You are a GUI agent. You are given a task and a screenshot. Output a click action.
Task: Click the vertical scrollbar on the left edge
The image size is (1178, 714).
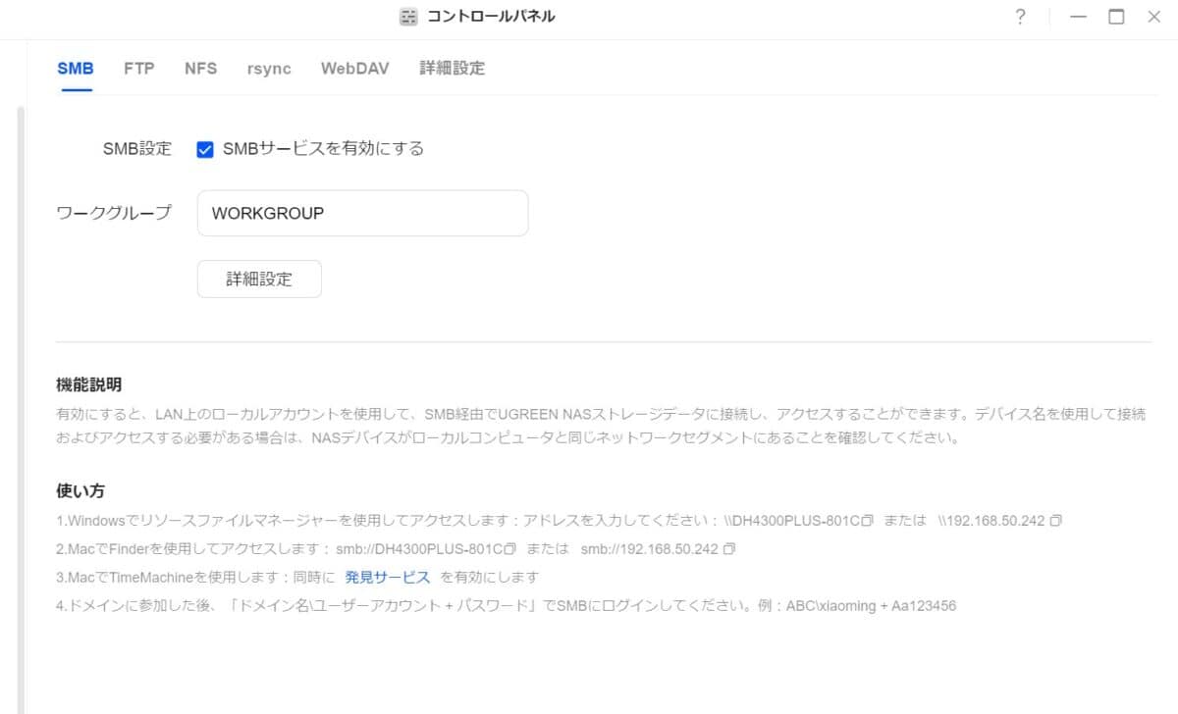(x=20, y=392)
